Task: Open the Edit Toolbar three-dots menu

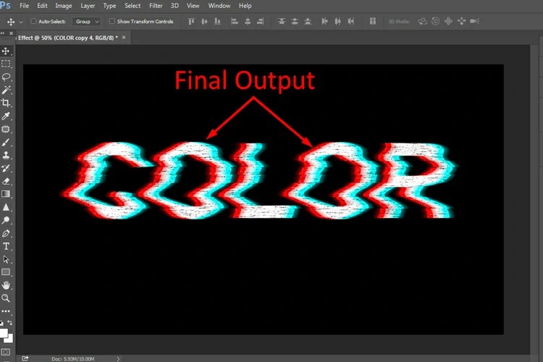Action: pyautogui.click(x=6, y=311)
